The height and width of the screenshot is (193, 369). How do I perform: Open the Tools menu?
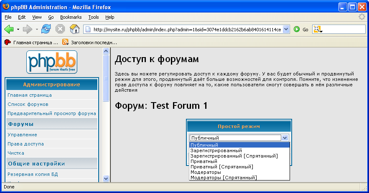(x=94, y=17)
